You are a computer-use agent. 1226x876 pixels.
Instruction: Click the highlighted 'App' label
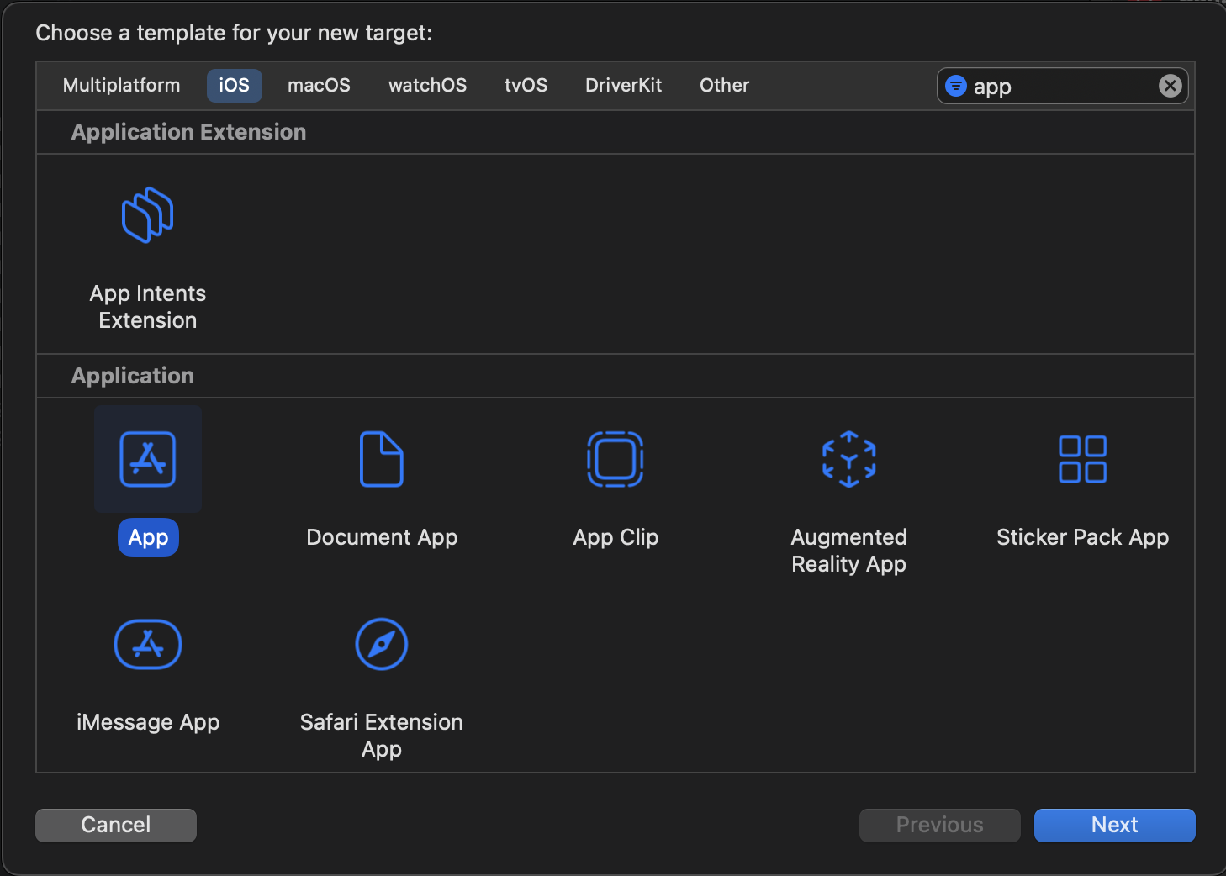click(148, 537)
